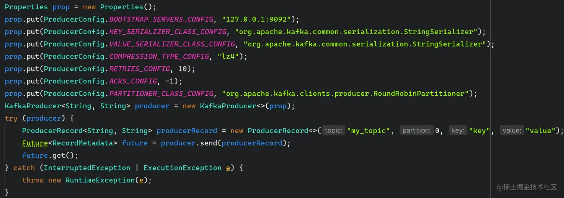Viewport: 564px width, 198px height.
Task: Click the "key" string literal
Action: point(479,131)
